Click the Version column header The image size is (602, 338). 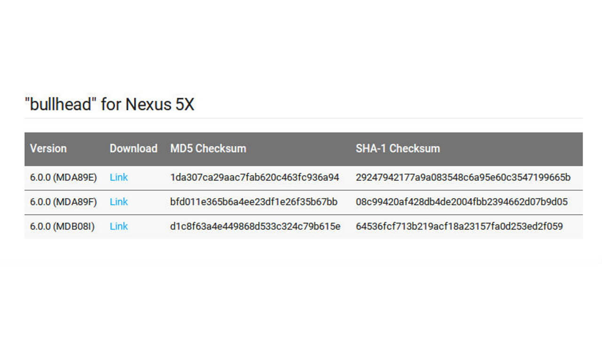[x=48, y=149]
